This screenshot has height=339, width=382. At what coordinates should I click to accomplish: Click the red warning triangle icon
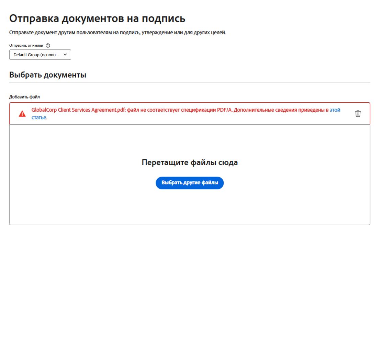(x=22, y=114)
